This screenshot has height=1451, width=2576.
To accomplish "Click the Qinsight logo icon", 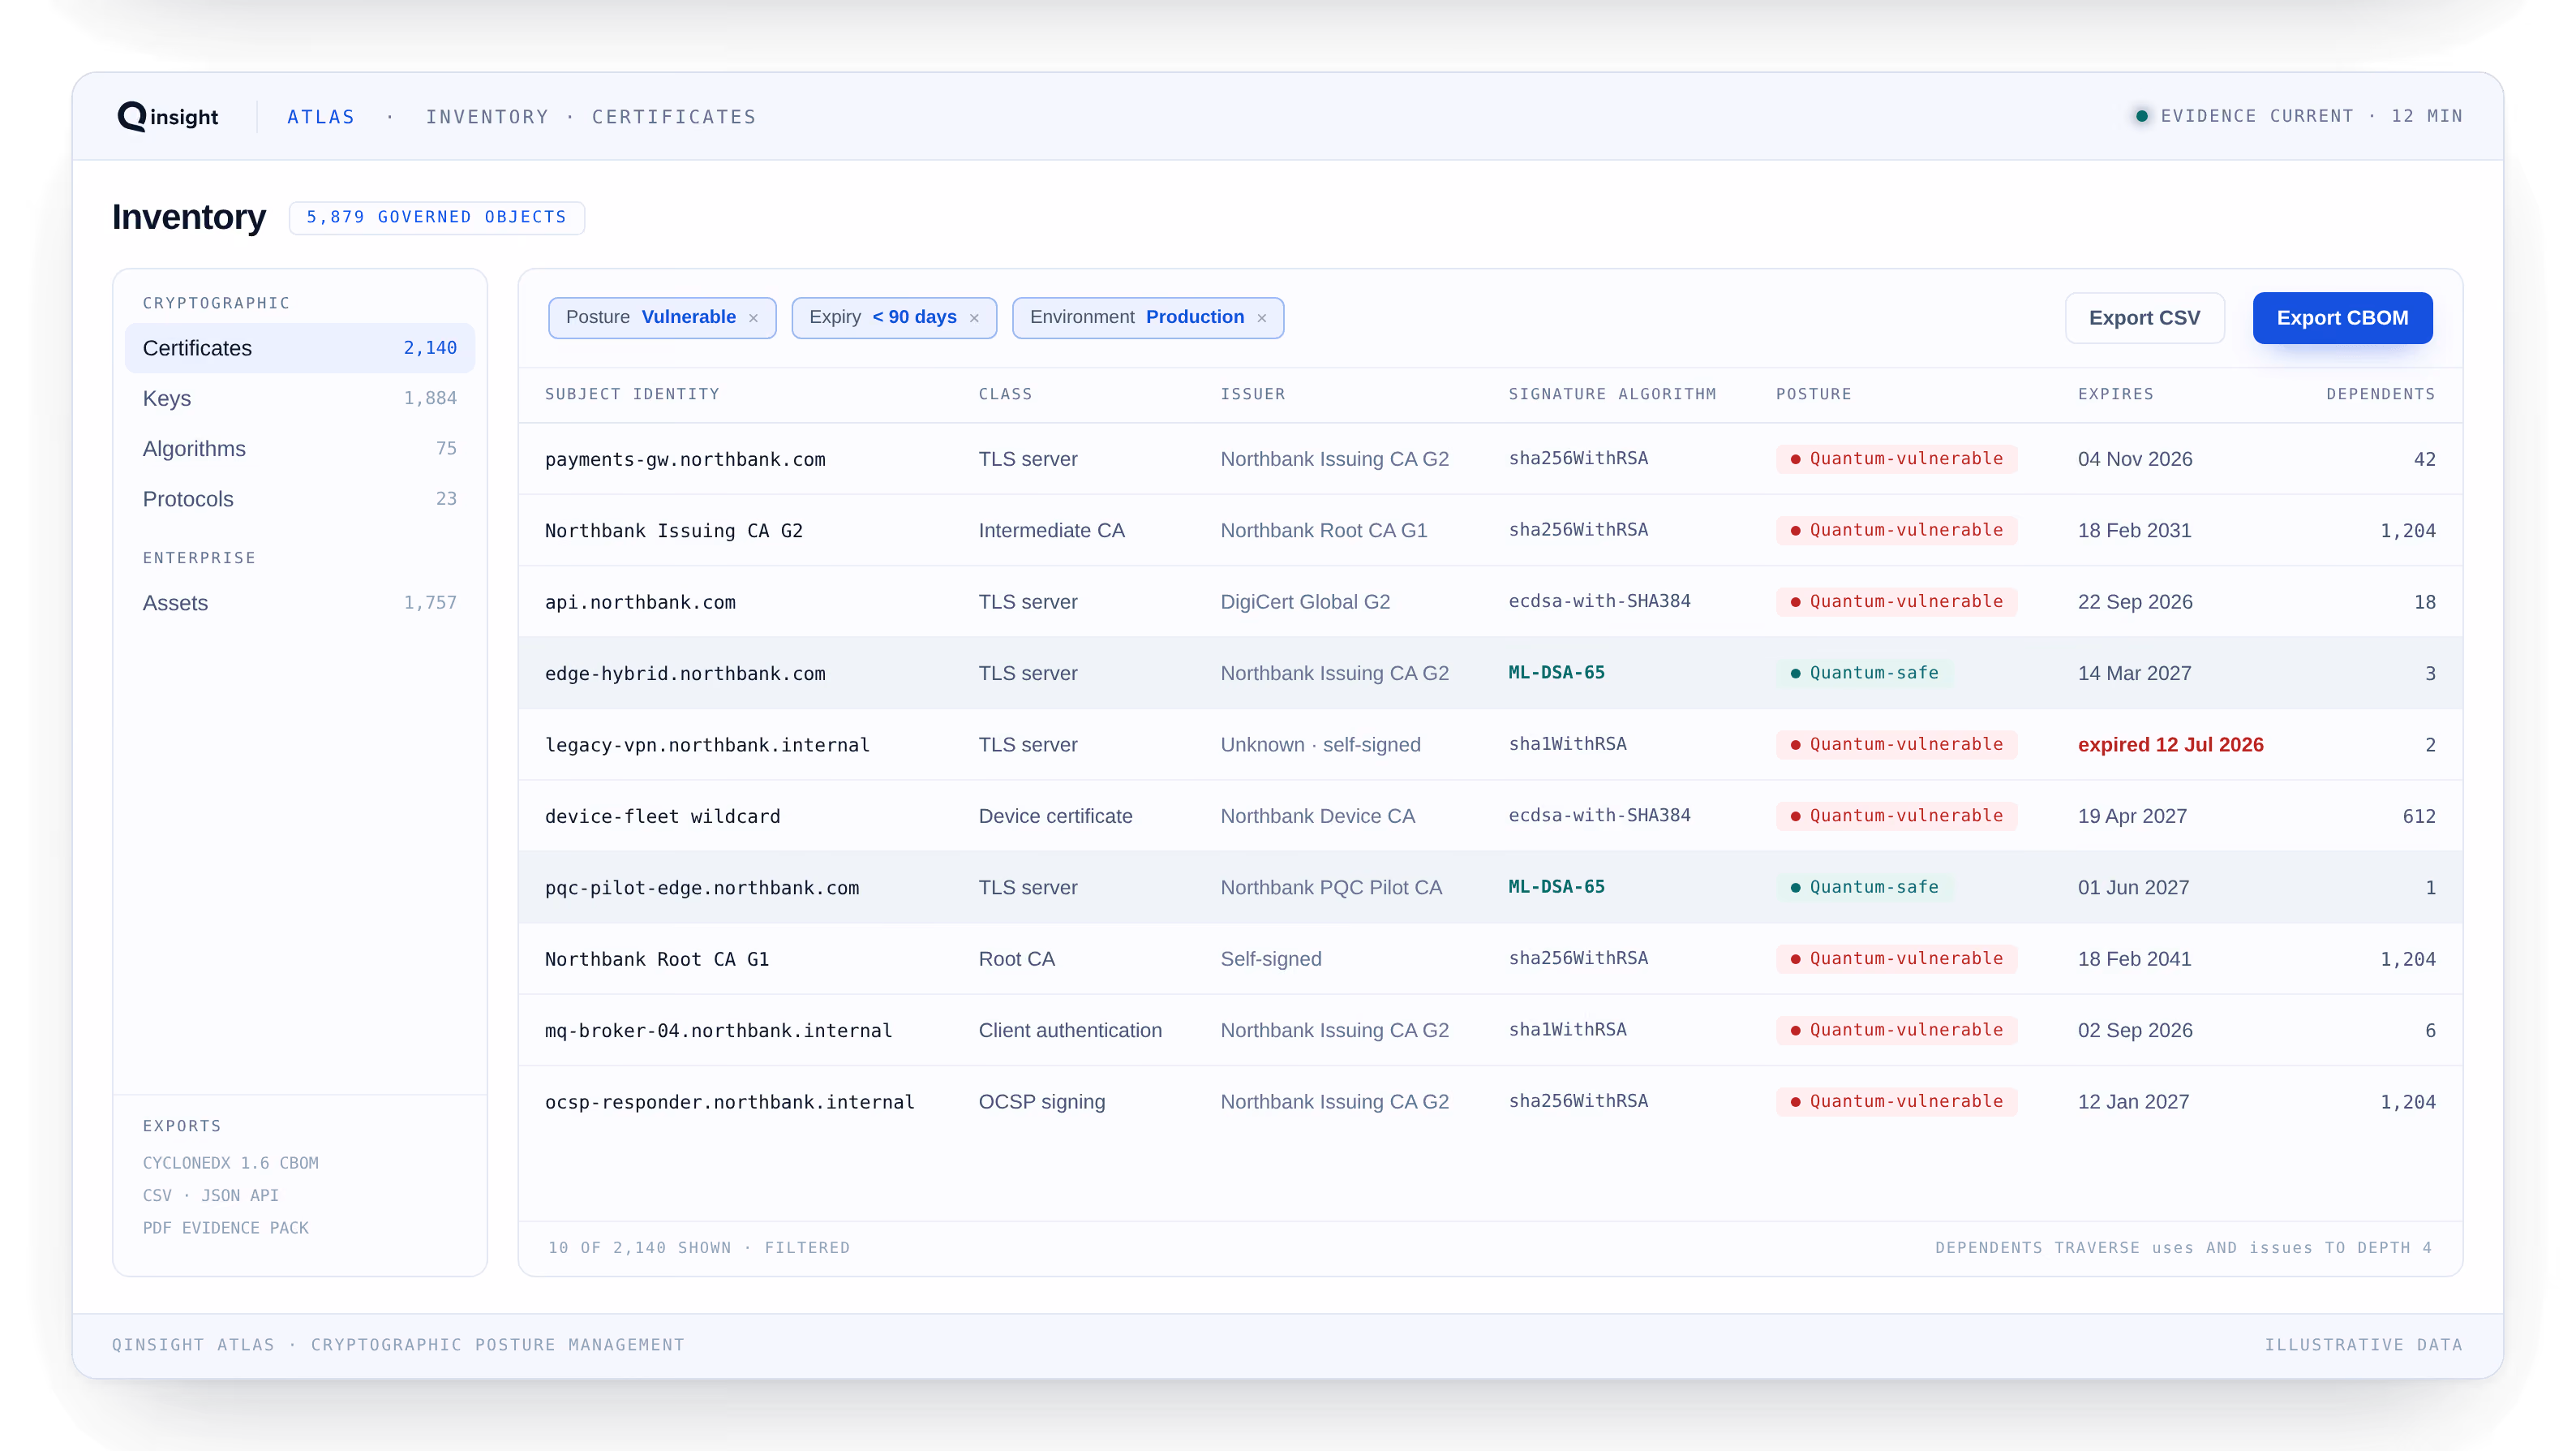I will pos(132,116).
